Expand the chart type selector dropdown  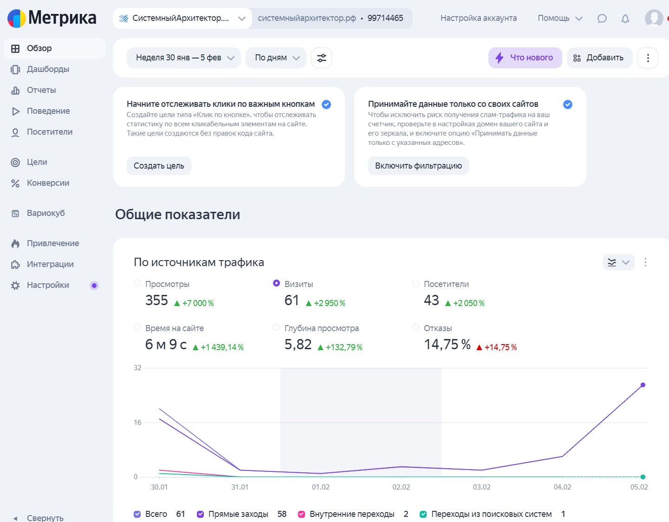618,262
